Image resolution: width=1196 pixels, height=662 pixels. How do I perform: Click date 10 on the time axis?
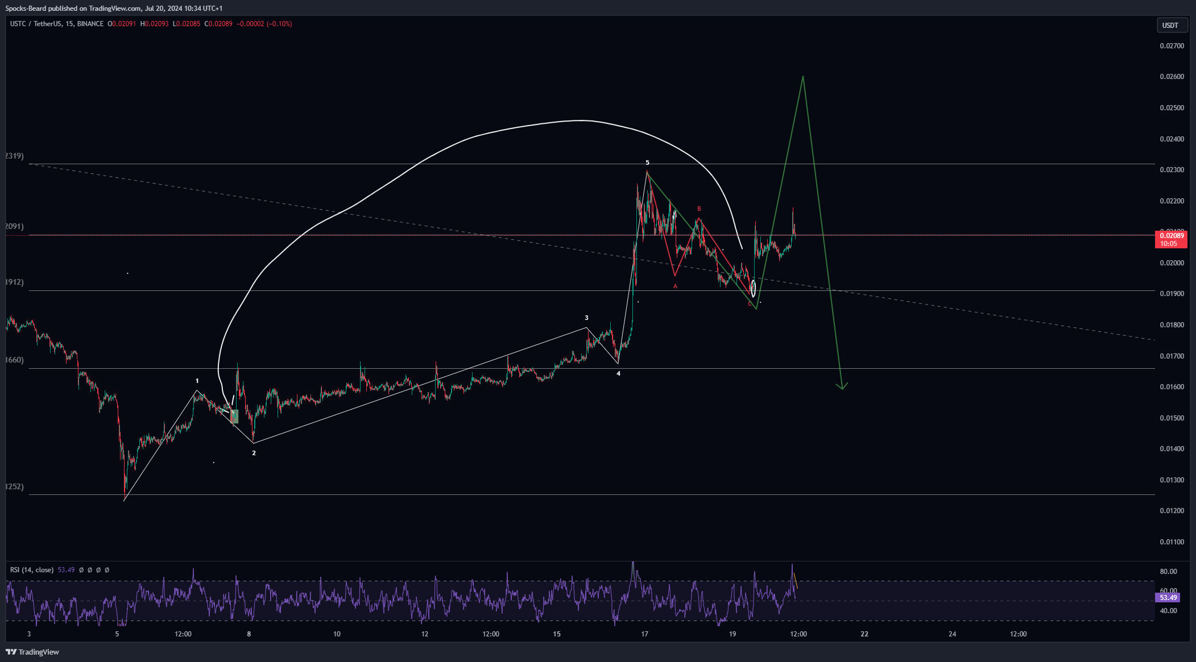[x=337, y=634]
